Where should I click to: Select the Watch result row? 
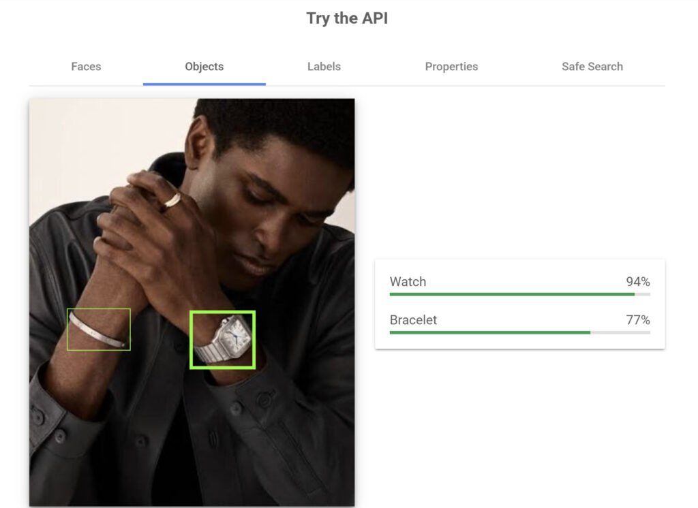(x=520, y=286)
